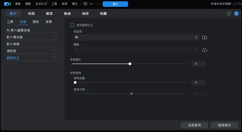
Task: Click the 暗角總量 value field
Action: pos(198,83)
